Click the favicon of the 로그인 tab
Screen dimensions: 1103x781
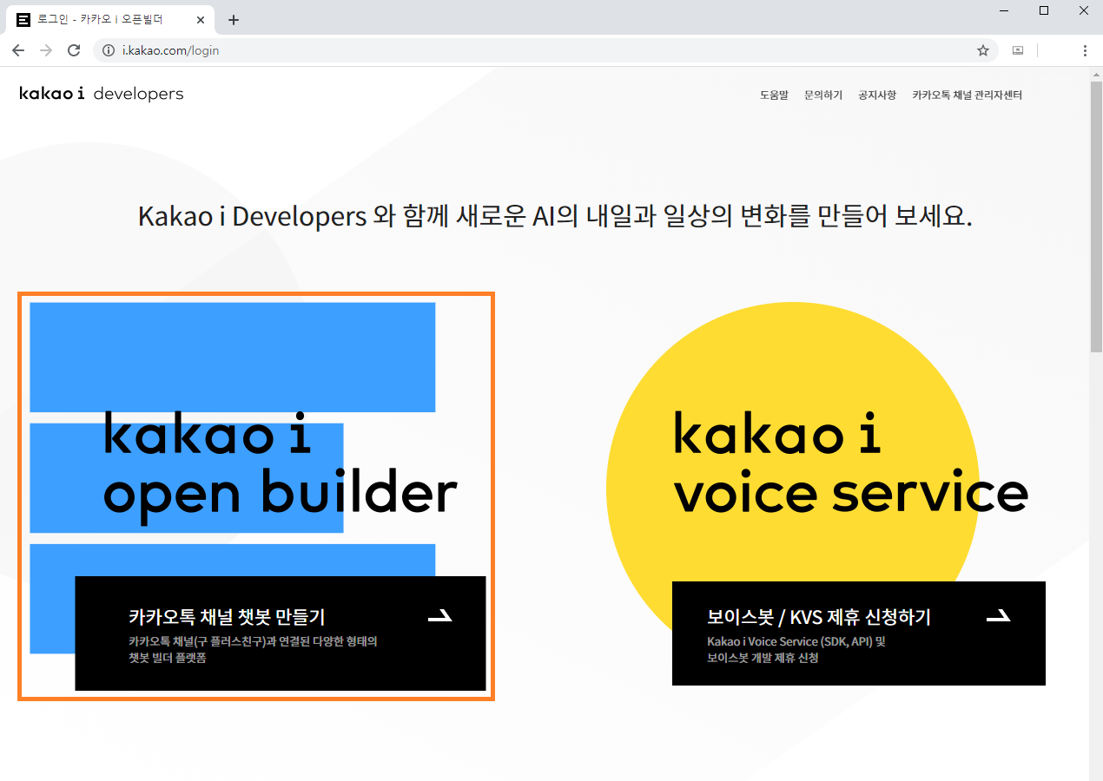pos(23,19)
